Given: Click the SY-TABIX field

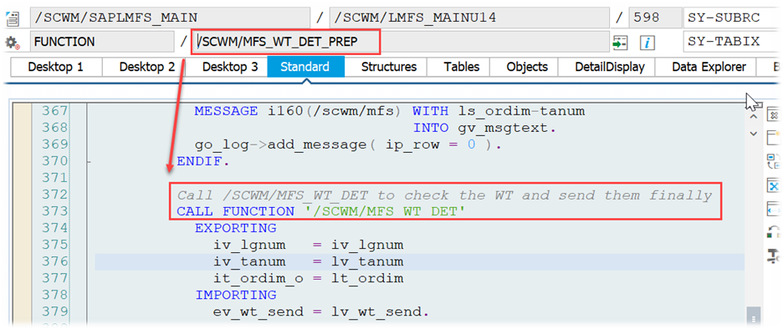Looking at the screenshot, I should coord(731,42).
